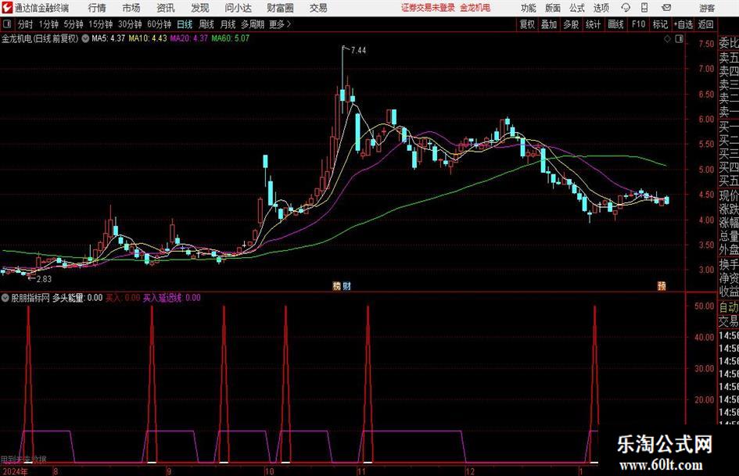Click the 买入延迟线: 0.00 label

172,298
